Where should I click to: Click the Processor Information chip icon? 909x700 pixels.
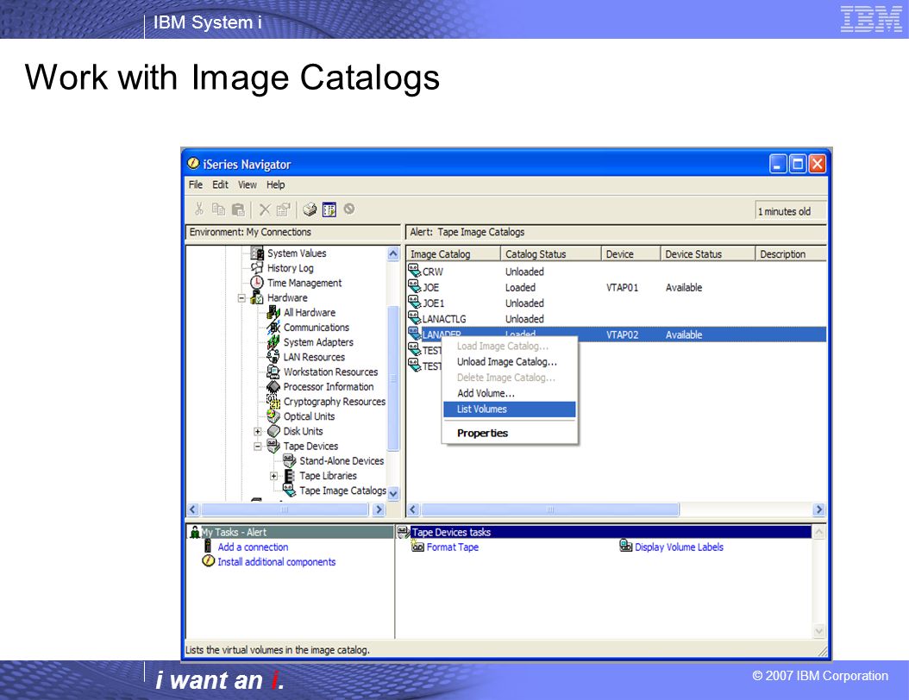(x=273, y=386)
